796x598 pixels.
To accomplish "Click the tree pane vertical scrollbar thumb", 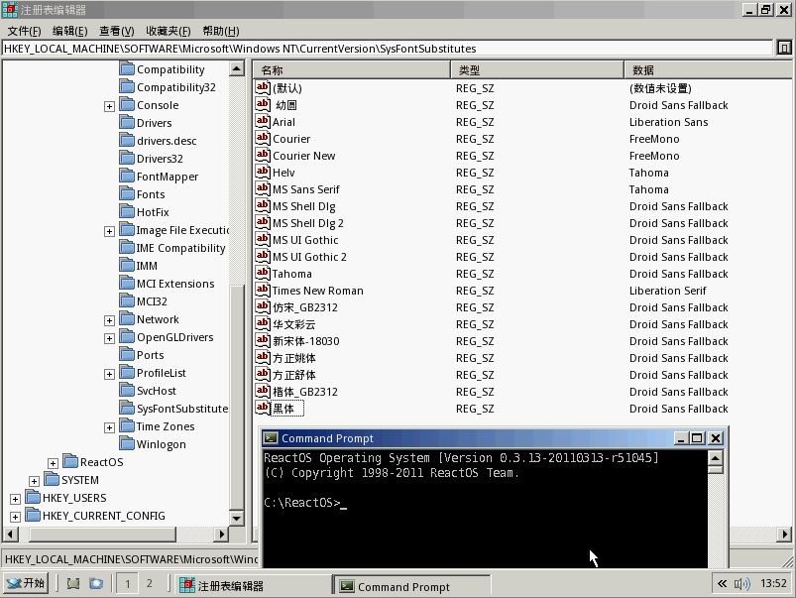I will pos(237,397).
